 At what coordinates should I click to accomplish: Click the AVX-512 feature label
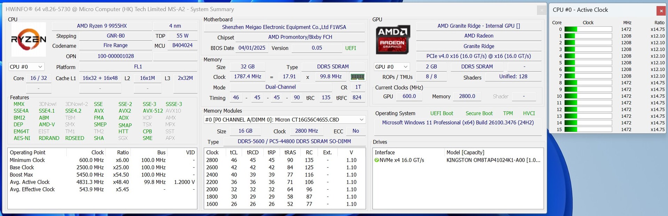[x=153, y=111]
